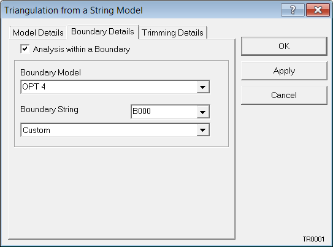Screen dimensions: 333x247
Task: Click the question mark help icon
Action: tap(293, 10)
